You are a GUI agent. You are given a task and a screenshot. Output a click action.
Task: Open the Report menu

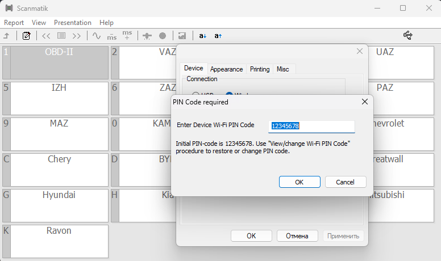tap(14, 23)
